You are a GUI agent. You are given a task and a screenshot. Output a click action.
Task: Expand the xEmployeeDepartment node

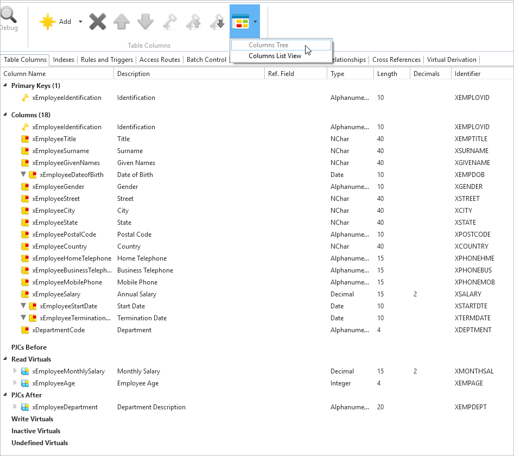pos(15,407)
